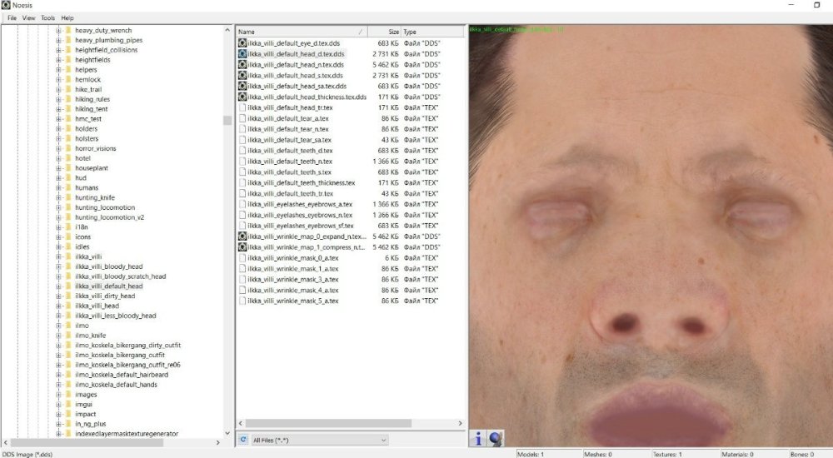Screen dimensions: 833x458
Task: Open the Tools menu
Action: pos(47,17)
